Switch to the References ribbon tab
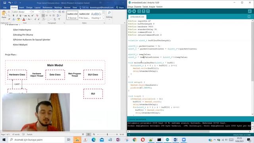This screenshot has width=254, height=143. [x=48, y=8]
